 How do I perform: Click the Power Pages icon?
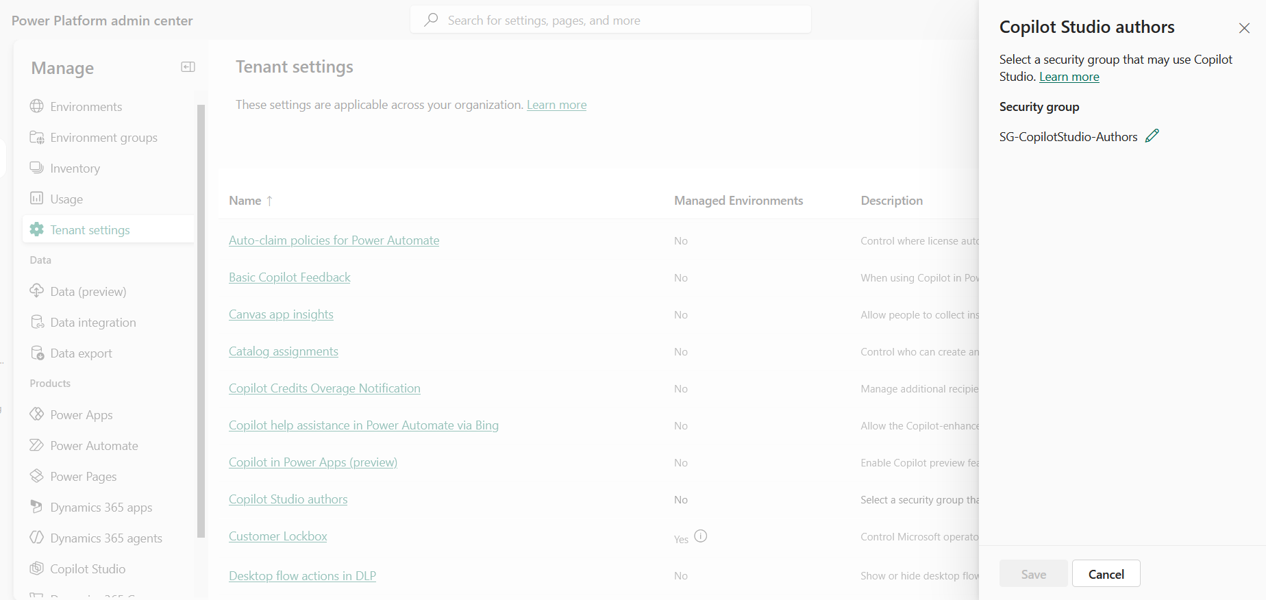(x=37, y=476)
